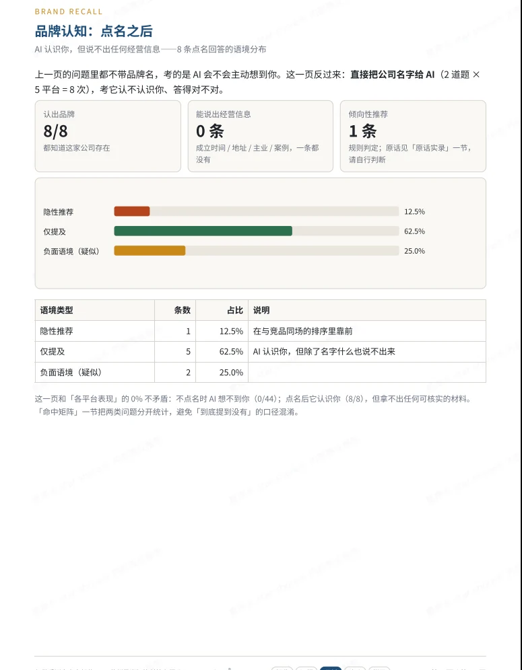This screenshot has height=670, width=522.
Task: Click the chart label 仅提及
Action: coord(55,231)
